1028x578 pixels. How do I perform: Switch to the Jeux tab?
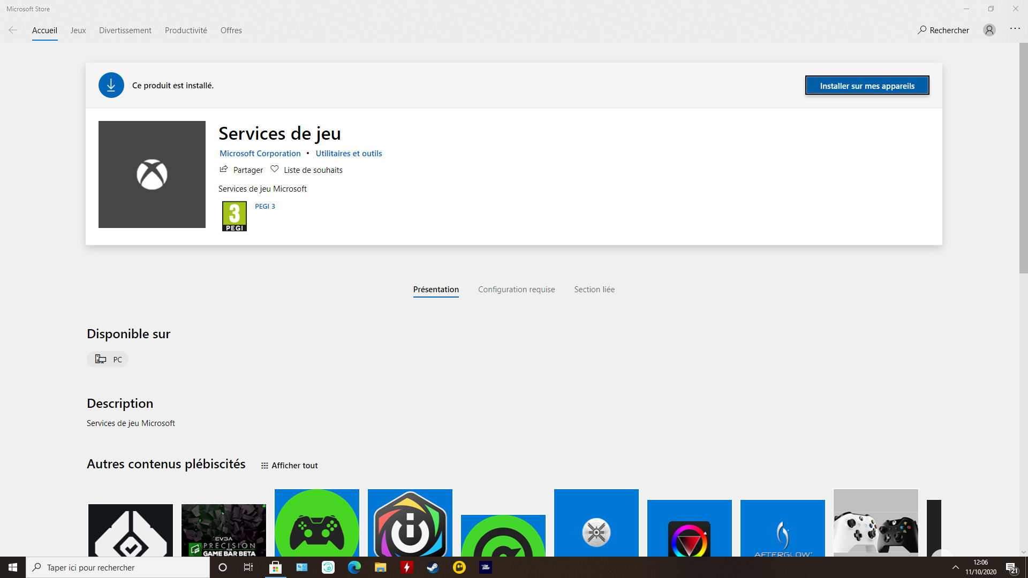click(78, 31)
